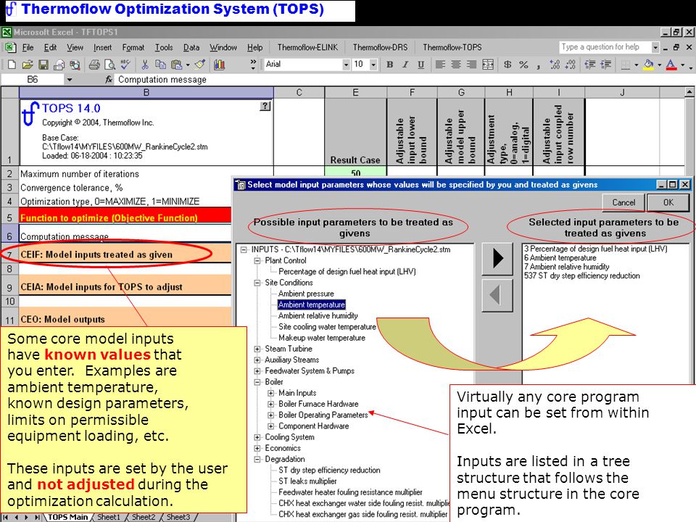Open the Thermoflow-DRS menu

[380, 48]
